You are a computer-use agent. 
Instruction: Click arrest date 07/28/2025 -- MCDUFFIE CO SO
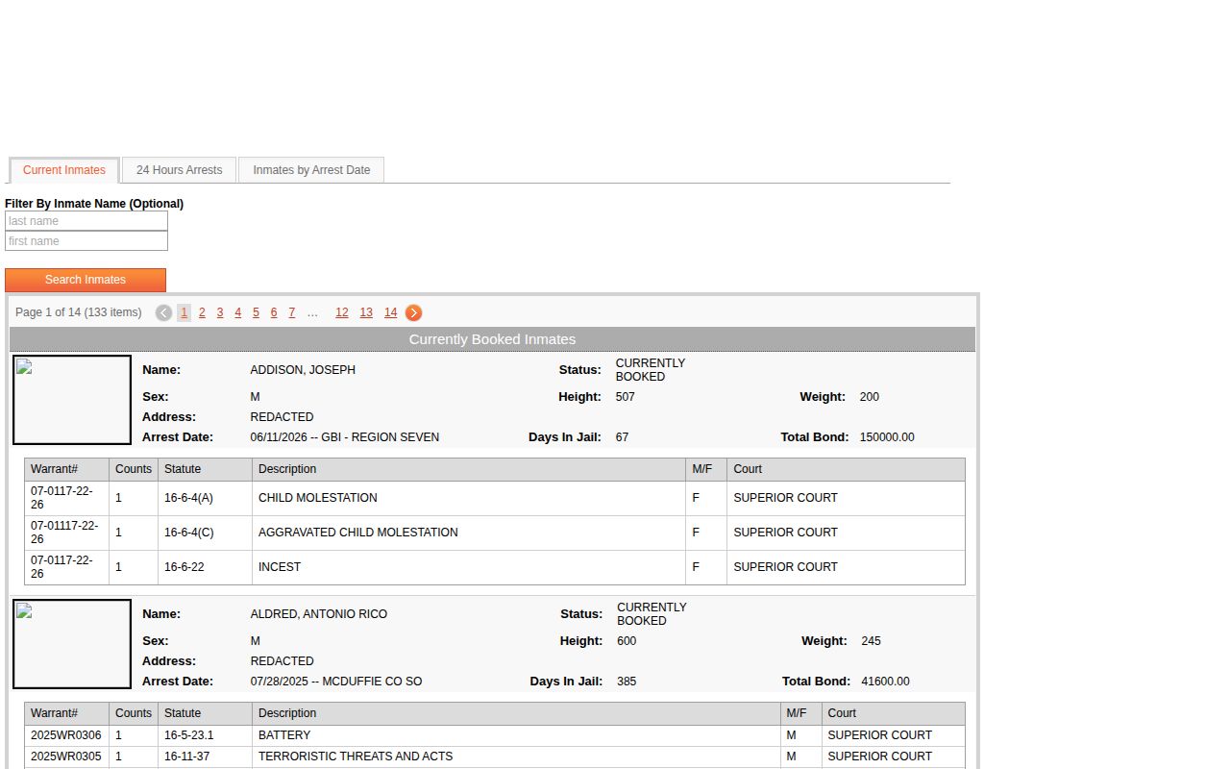(x=336, y=682)
